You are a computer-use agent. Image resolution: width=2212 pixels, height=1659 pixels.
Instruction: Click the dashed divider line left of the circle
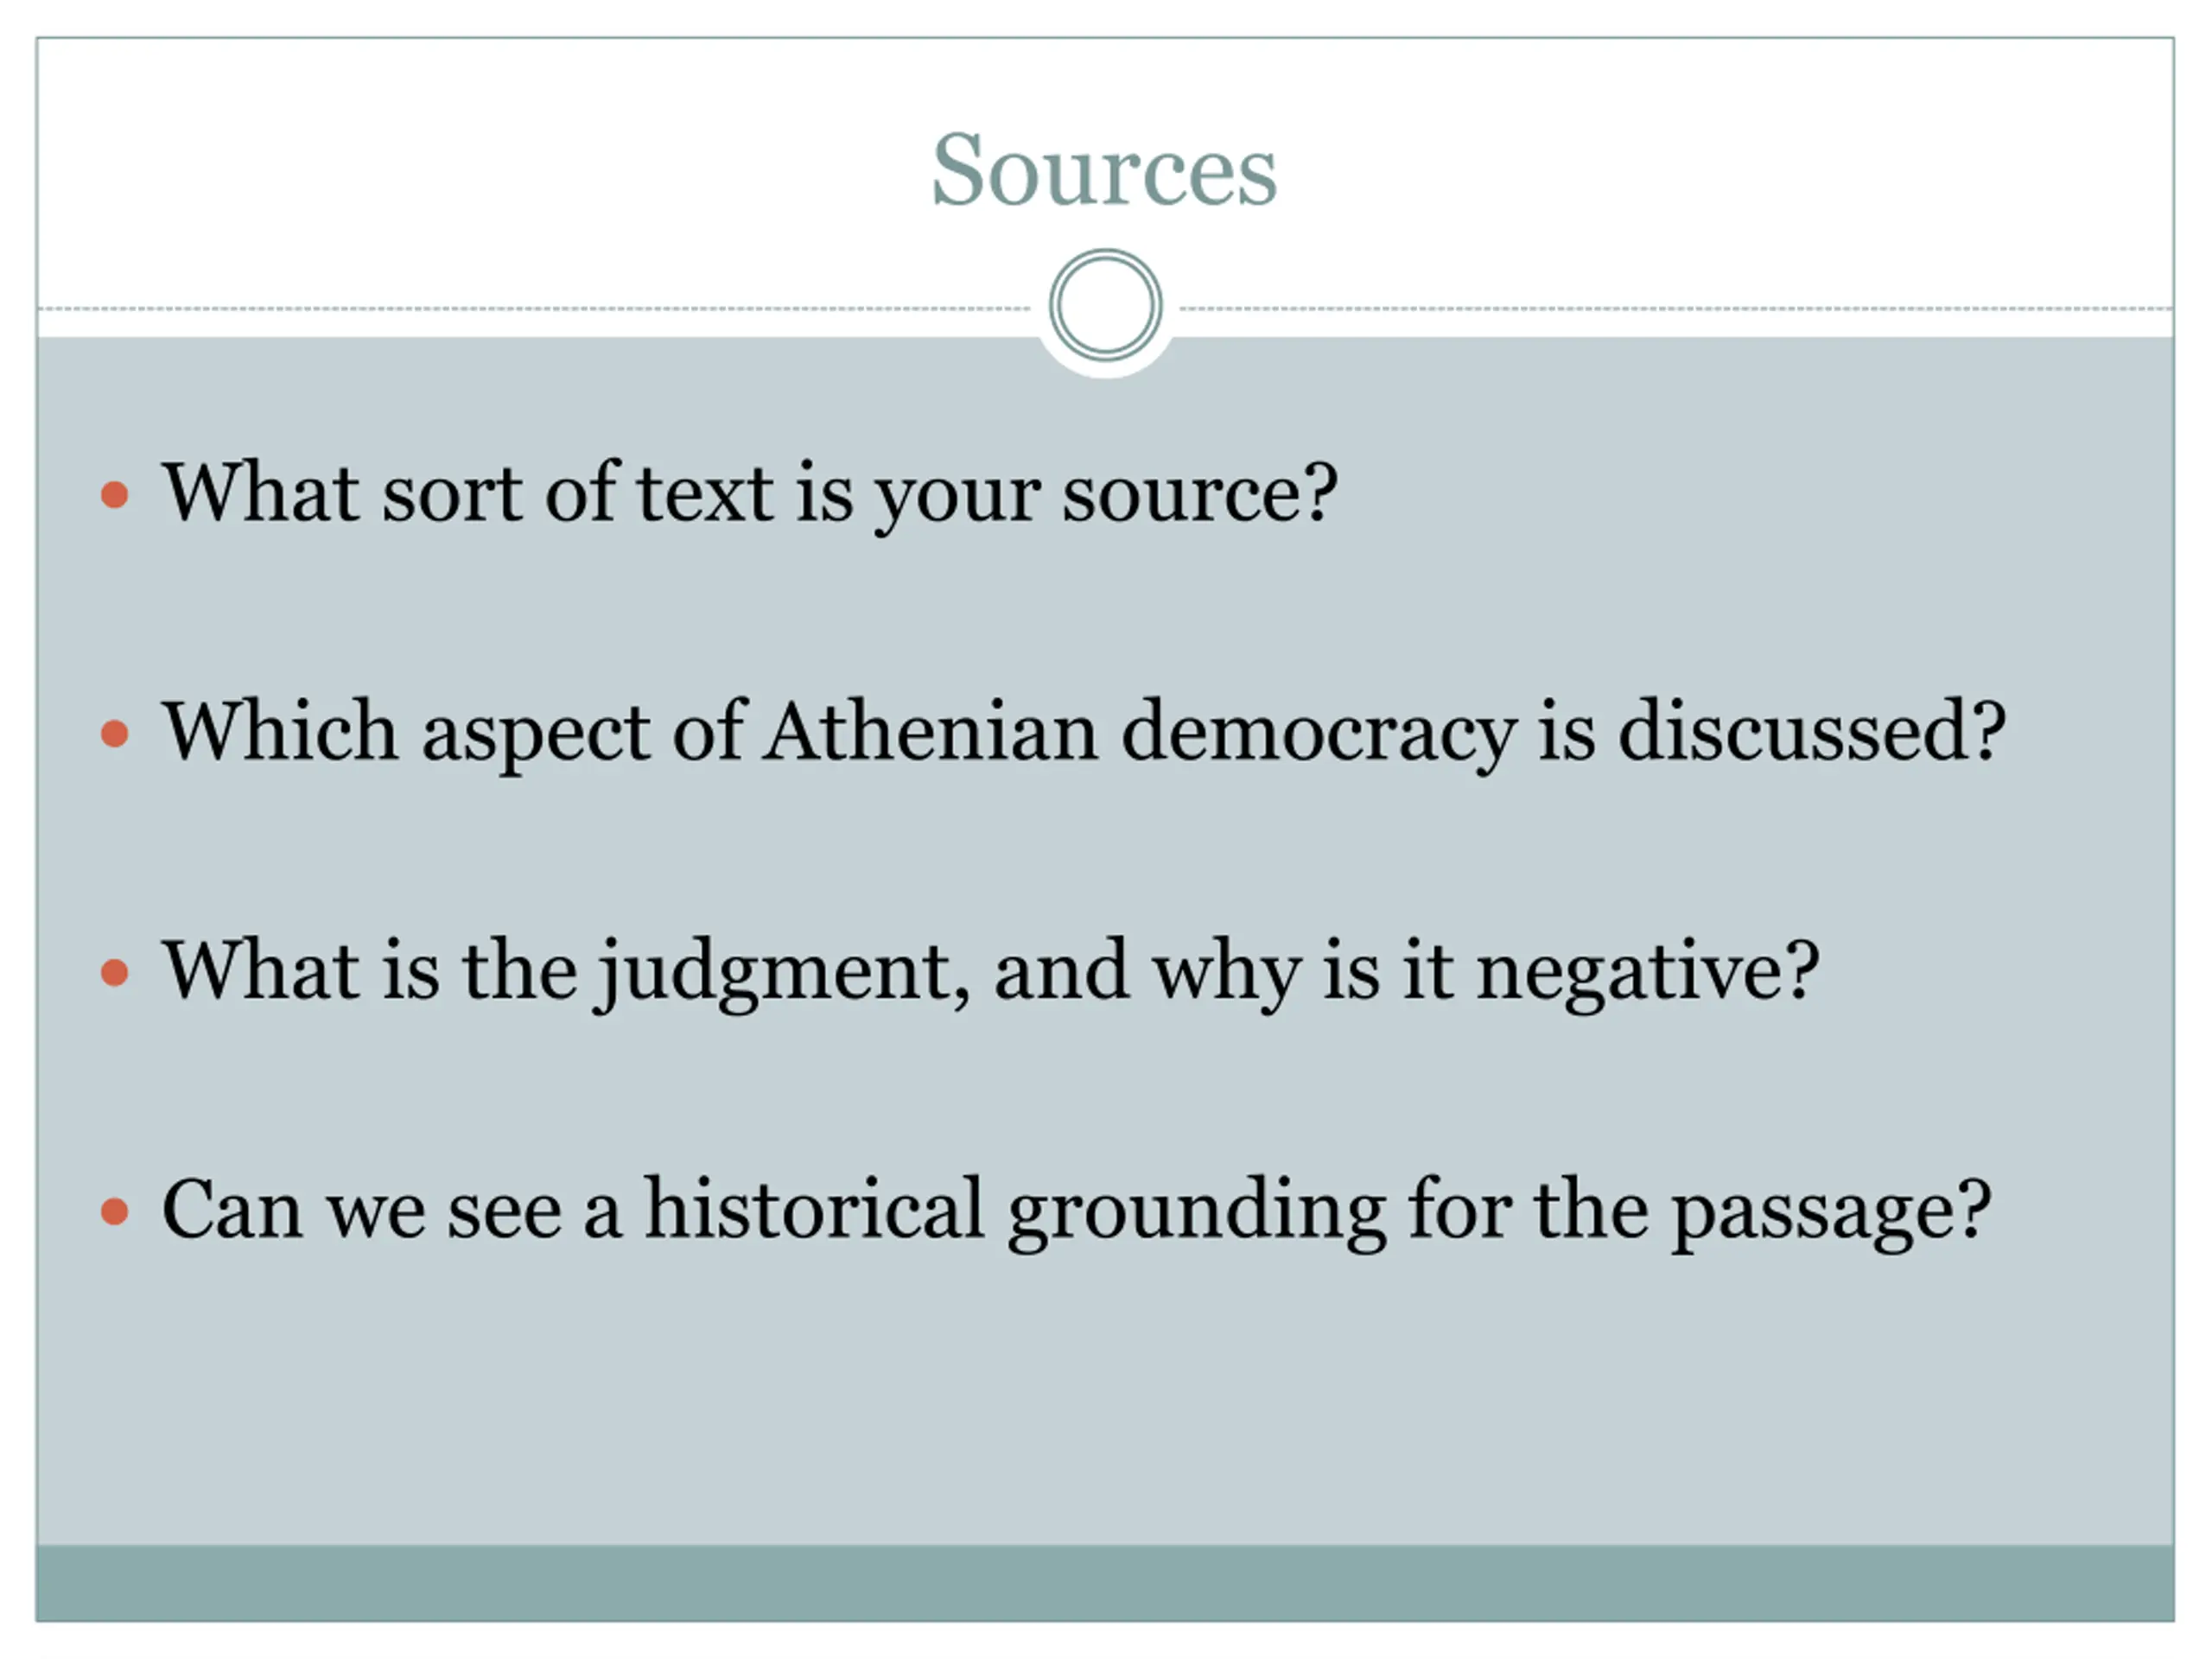click(534, 308)
